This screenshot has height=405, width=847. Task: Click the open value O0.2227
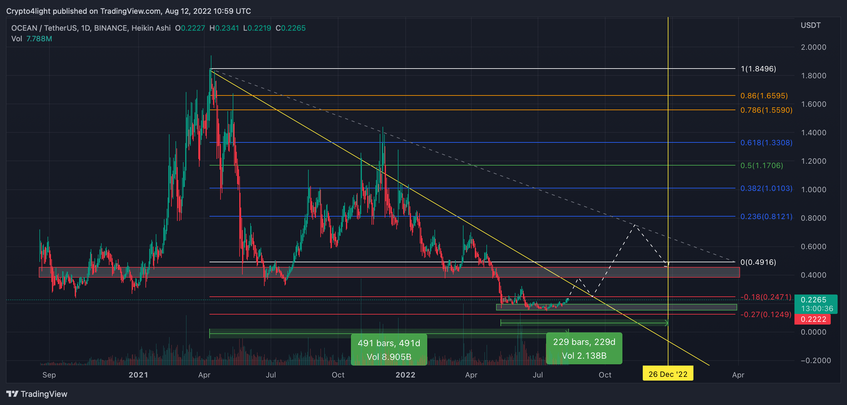(x=190, y=28)
